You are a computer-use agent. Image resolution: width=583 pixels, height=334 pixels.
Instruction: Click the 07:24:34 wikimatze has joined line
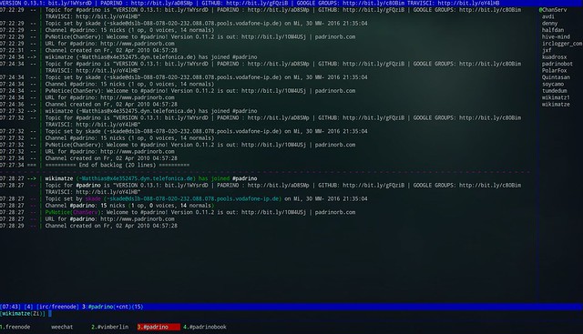click(x=151, y=57)
